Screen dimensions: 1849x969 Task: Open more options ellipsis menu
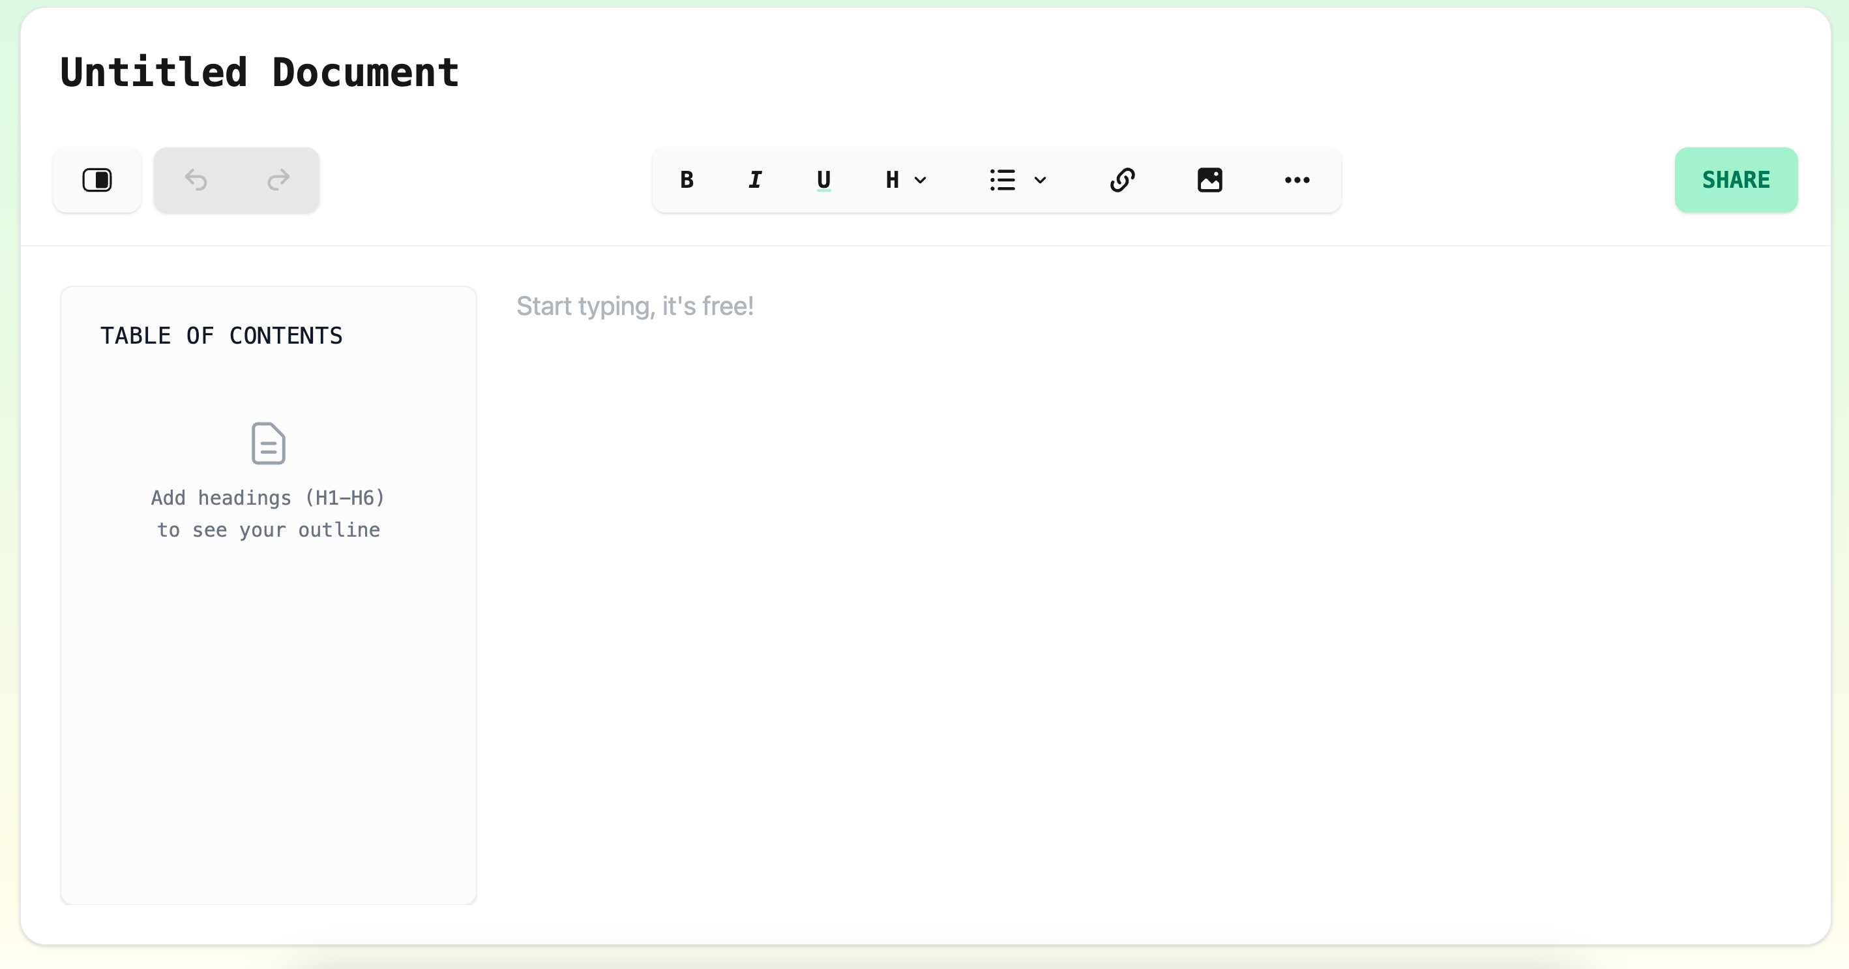click(x=1296, y=179)
